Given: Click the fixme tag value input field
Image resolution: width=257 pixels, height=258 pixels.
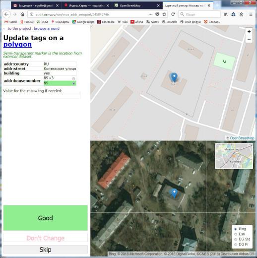Looking at the screenshot, I should (x=42, y=96).
